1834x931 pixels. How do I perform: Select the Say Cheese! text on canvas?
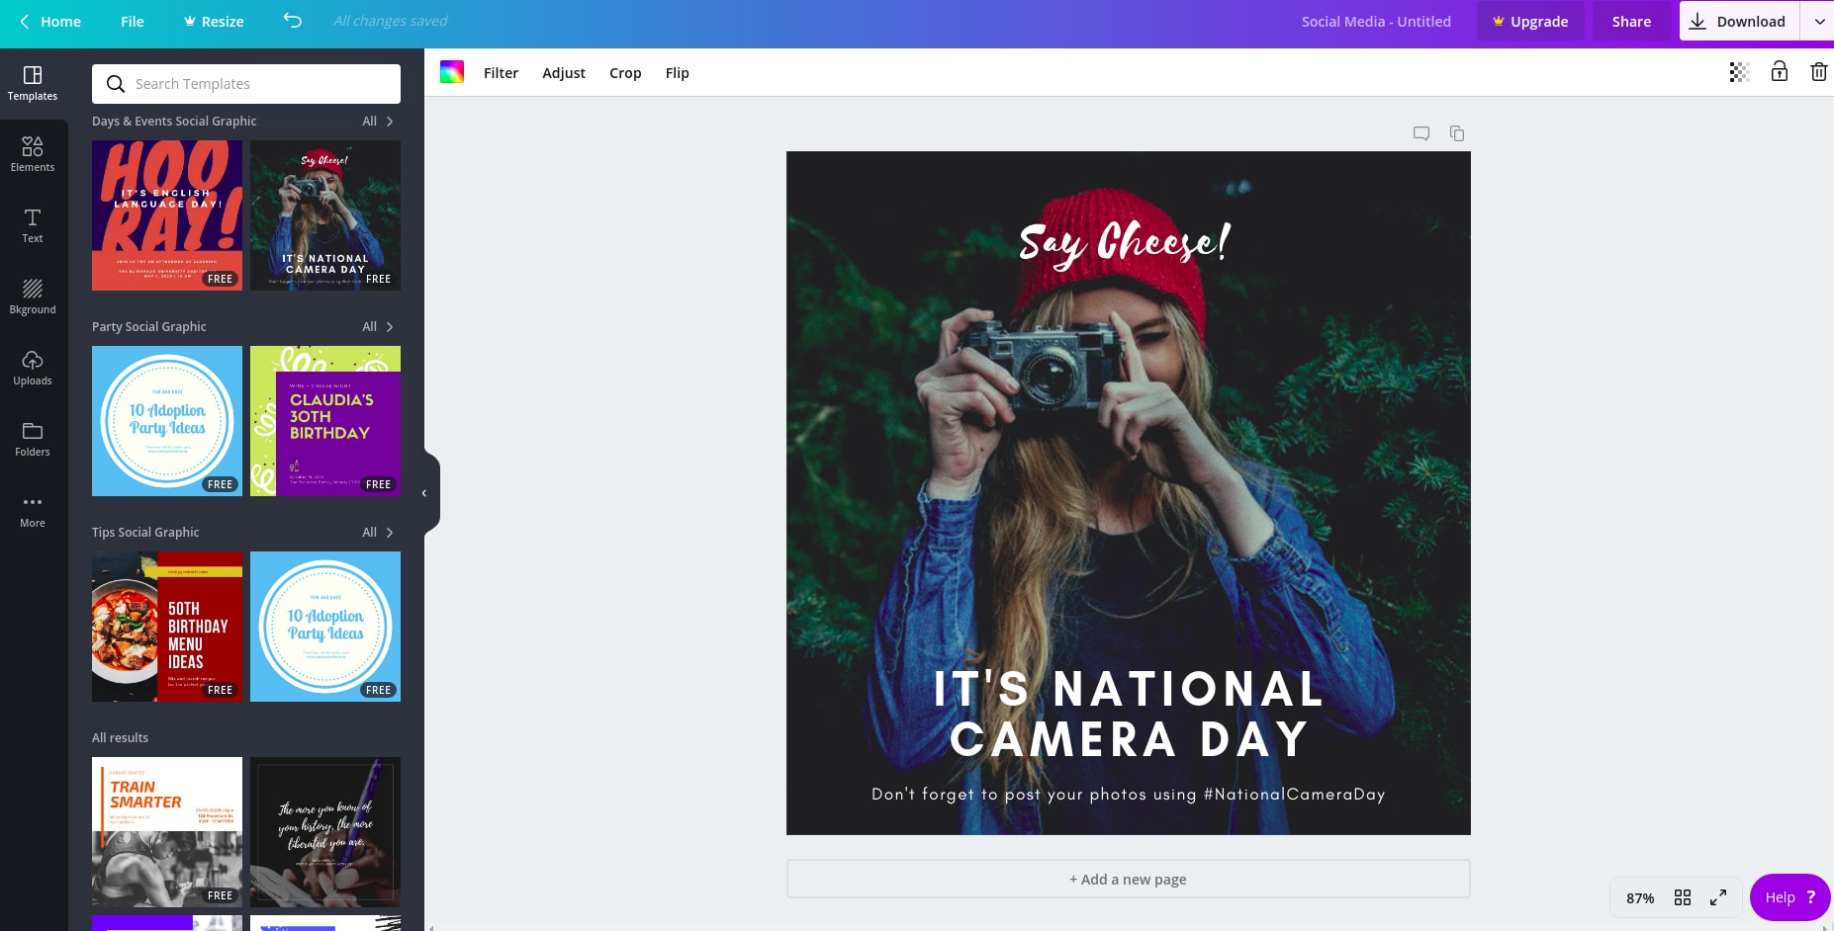(1126, 243)
